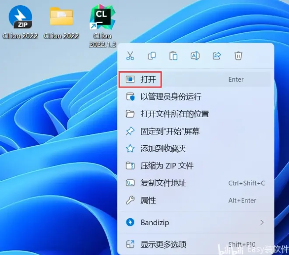The height and width of the screenshot is (255, 289).
Task: Choose 压缩为 ZIP 文件 menu entry
Action: (194, 166)
